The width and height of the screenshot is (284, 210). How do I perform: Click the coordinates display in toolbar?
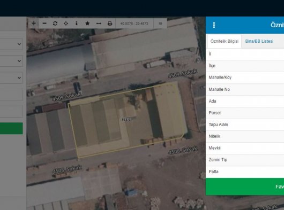point(134,24)
